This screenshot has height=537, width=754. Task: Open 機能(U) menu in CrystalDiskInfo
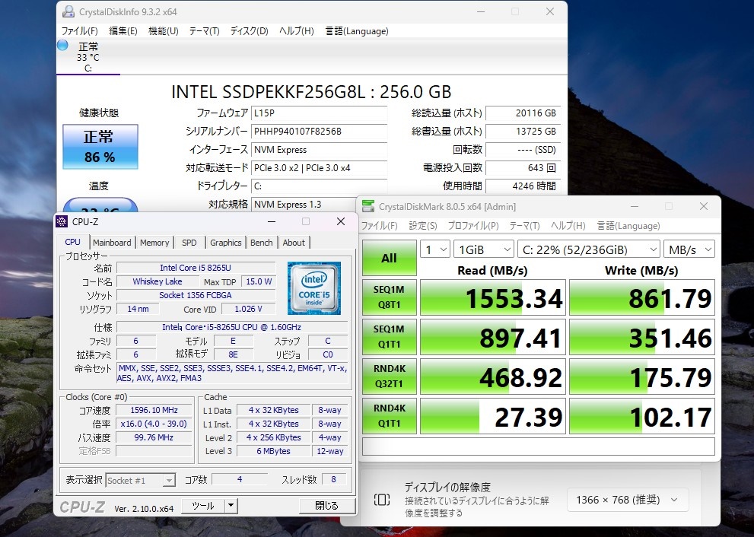[x=164, y=30]
